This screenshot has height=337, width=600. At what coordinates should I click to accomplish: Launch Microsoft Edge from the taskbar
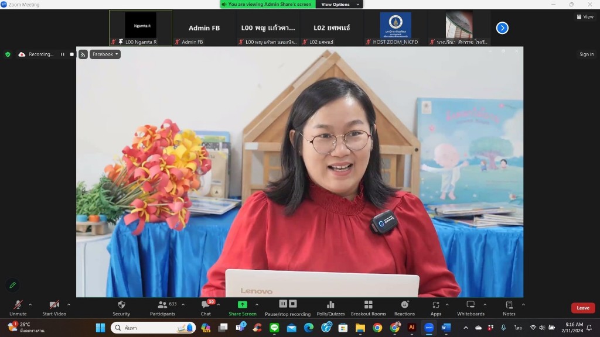click(308, 328)
